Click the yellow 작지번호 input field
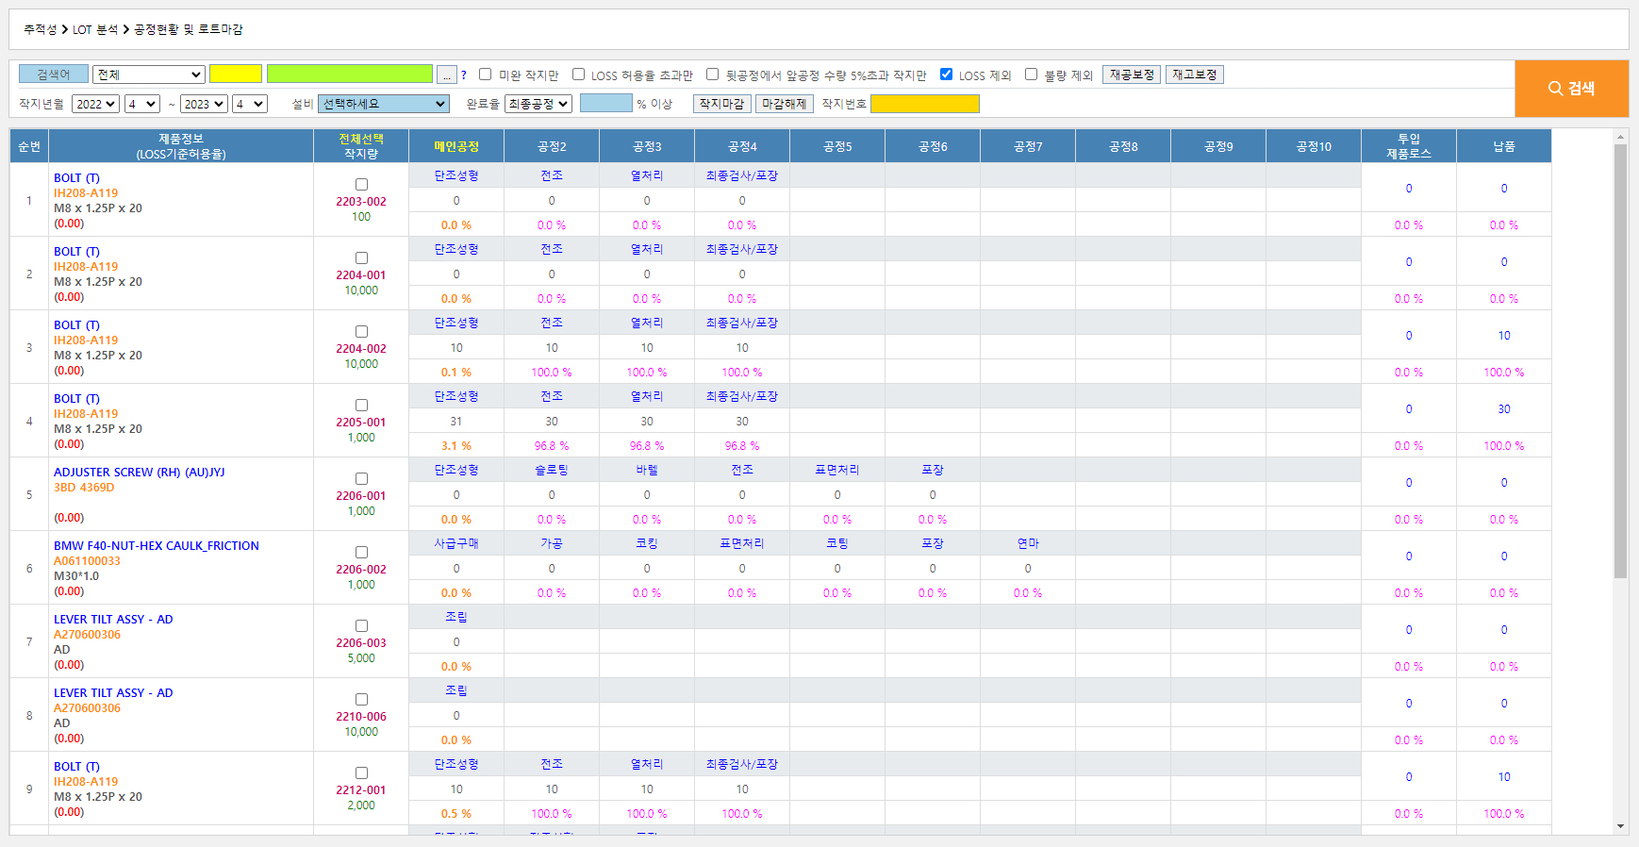1639x847 pixels. [924, 104]
